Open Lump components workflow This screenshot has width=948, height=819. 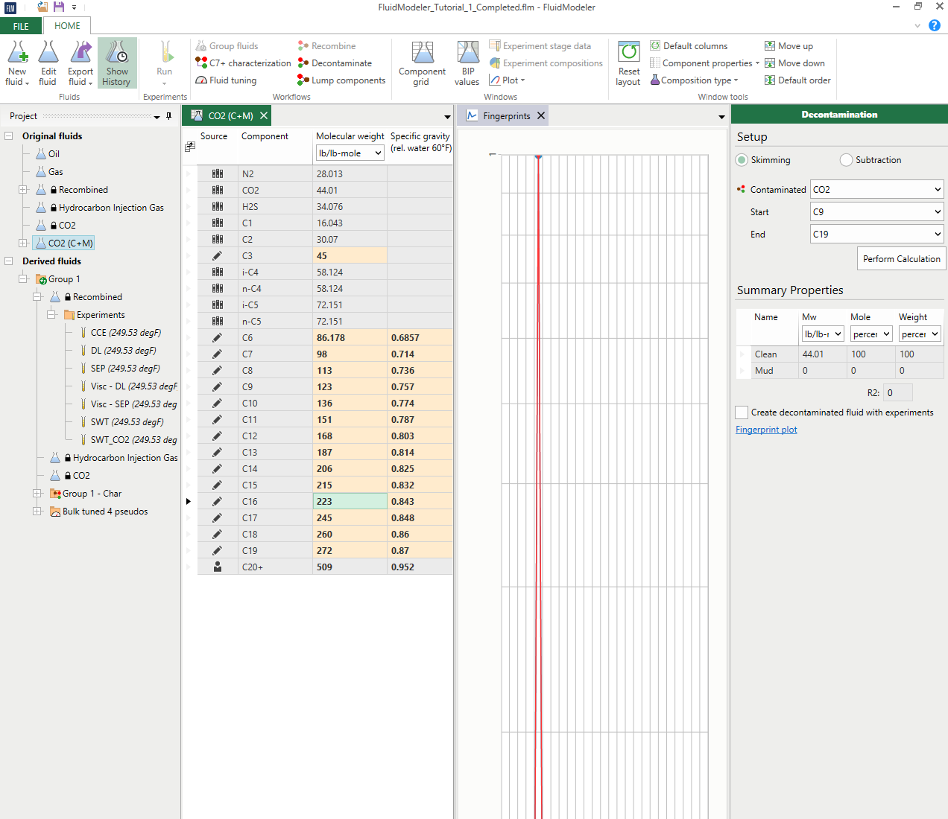tap(341, 80)
